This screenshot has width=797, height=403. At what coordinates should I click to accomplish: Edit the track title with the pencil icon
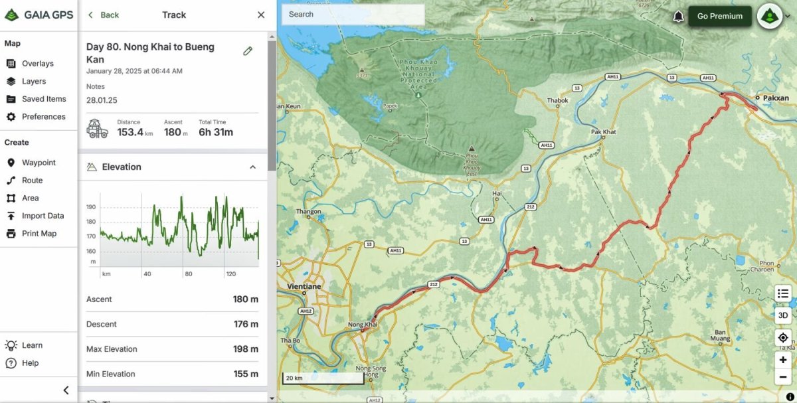[x=248, y=50]
